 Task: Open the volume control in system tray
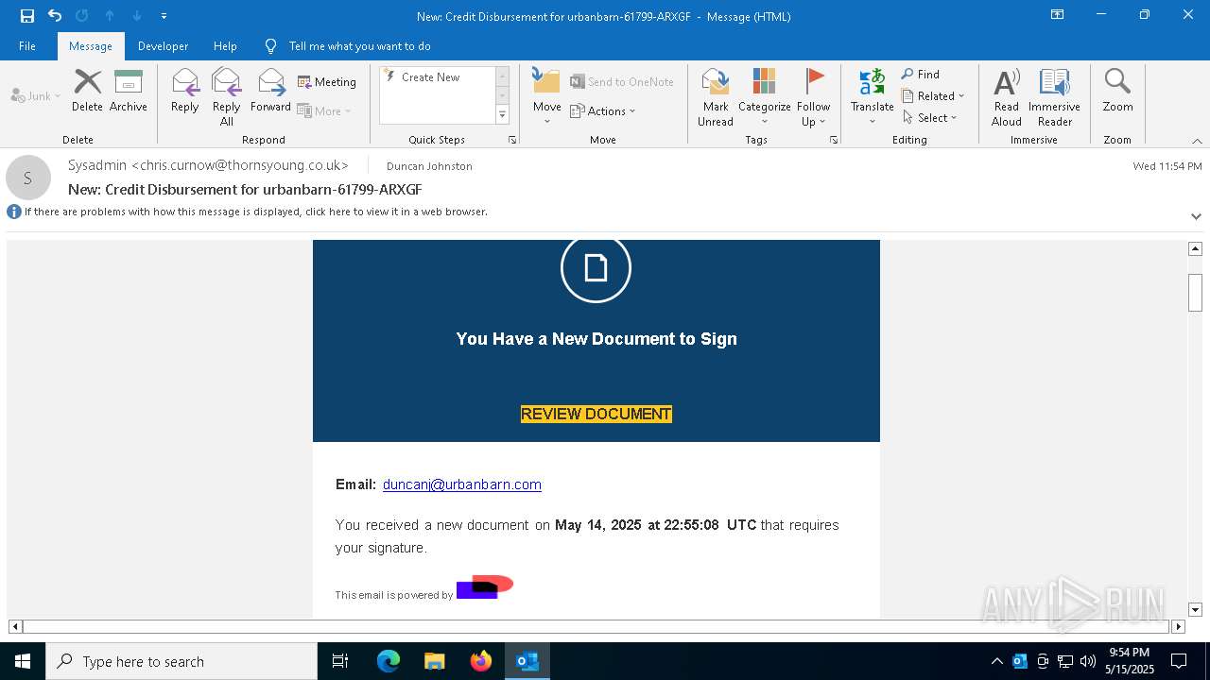click(x=1088, y=661)
